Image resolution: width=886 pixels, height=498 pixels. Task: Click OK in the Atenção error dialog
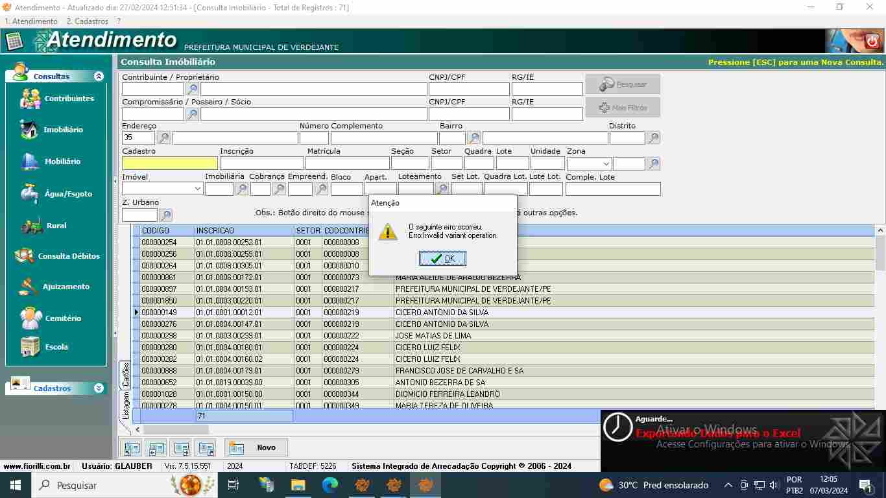point(442,259)
